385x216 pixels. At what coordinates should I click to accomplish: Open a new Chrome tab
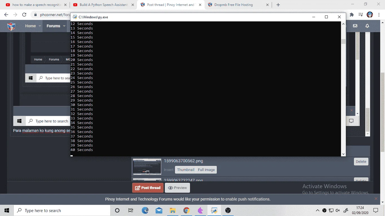pos(278,5)
